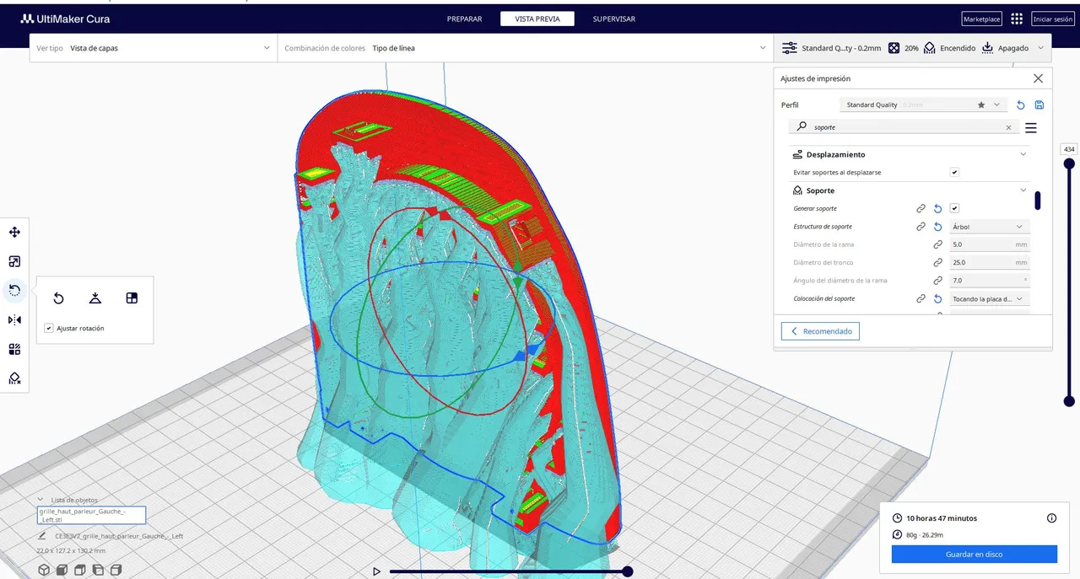Select grille_haut_parleur_Gauche object in list
The image size is (1080, 579).
click(92, 516)
